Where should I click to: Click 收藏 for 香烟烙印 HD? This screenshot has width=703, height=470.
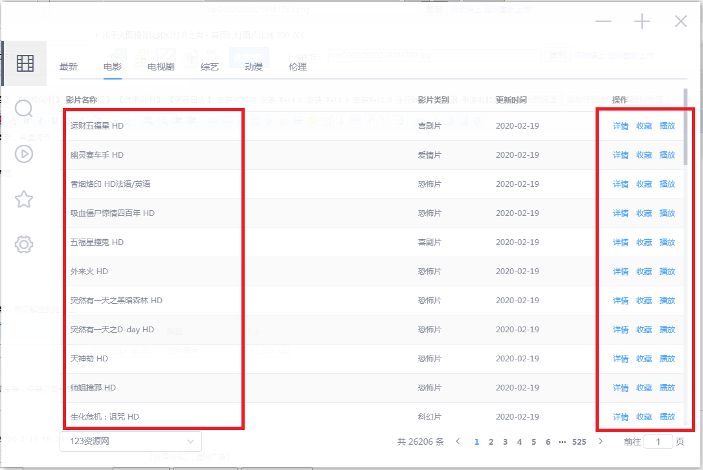643,184
